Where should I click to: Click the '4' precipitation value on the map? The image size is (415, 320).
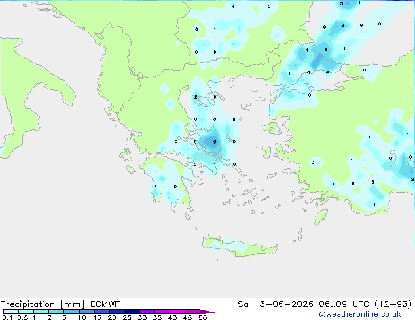(343, 26)
